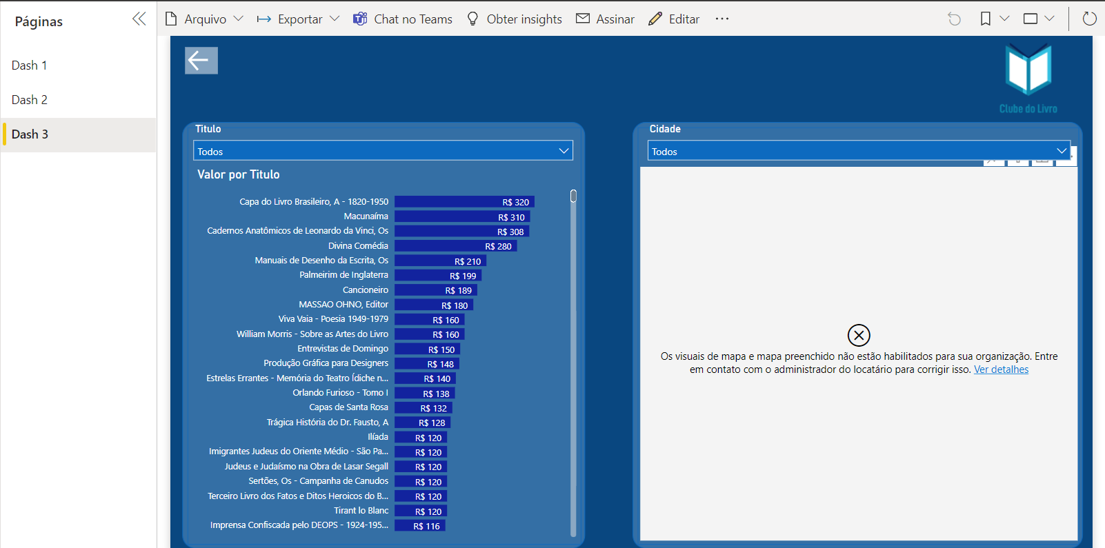Screen dimensions: 1105x548
Task: Click the envelope Assinar icon
Action: [583, 19]
